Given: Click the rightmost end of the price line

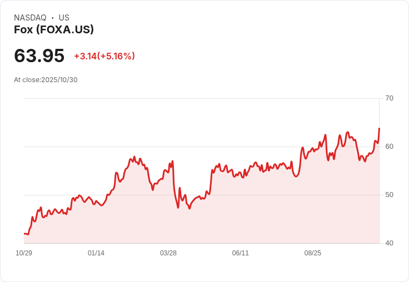Looking at the screenshot, I should point(379,129).
